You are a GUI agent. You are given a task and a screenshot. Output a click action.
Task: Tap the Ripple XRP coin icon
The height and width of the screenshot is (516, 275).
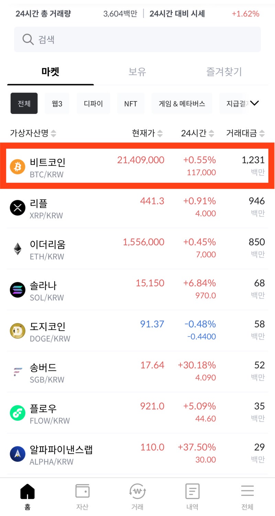(17, 207)
